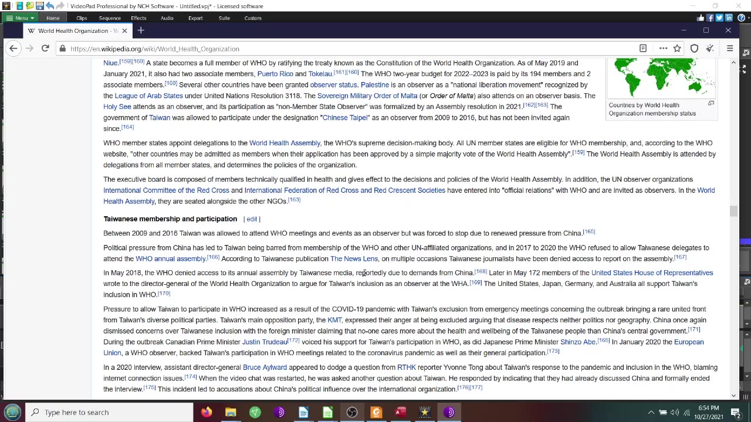Follow the first World Health Assembly link
Image resolution: width=751 pixels, height=422 pixels.
(x=285, y=143)
